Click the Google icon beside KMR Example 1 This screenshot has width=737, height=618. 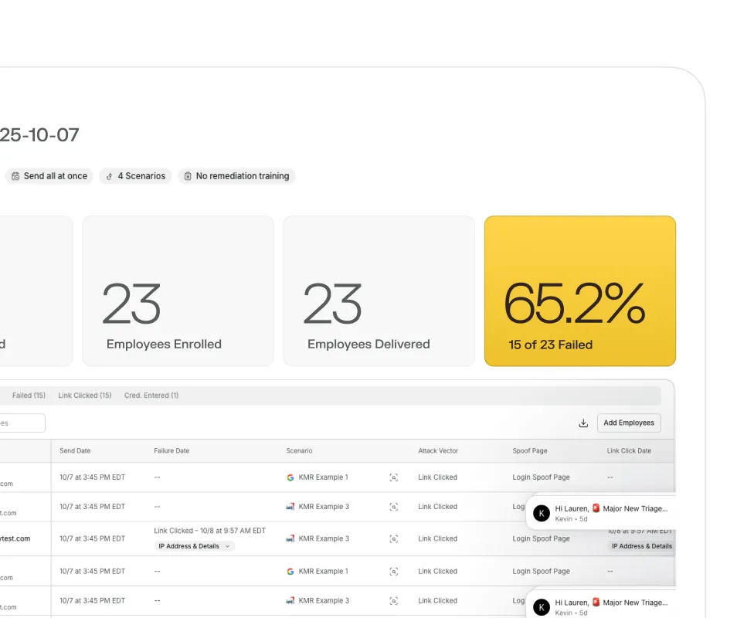[x=289, y=477]
